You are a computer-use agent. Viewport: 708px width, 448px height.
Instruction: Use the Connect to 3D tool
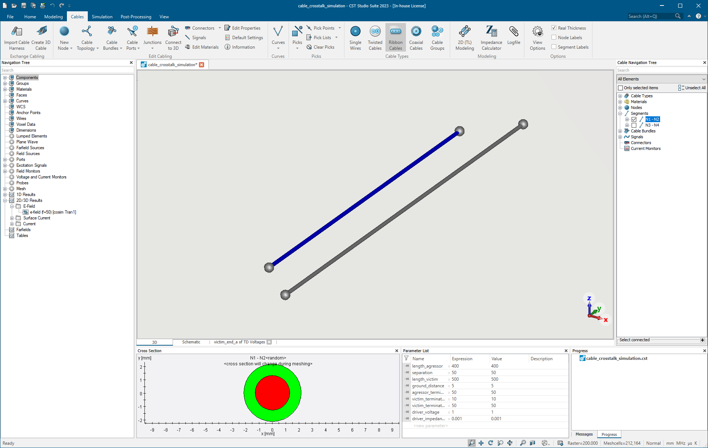[173, 37]
